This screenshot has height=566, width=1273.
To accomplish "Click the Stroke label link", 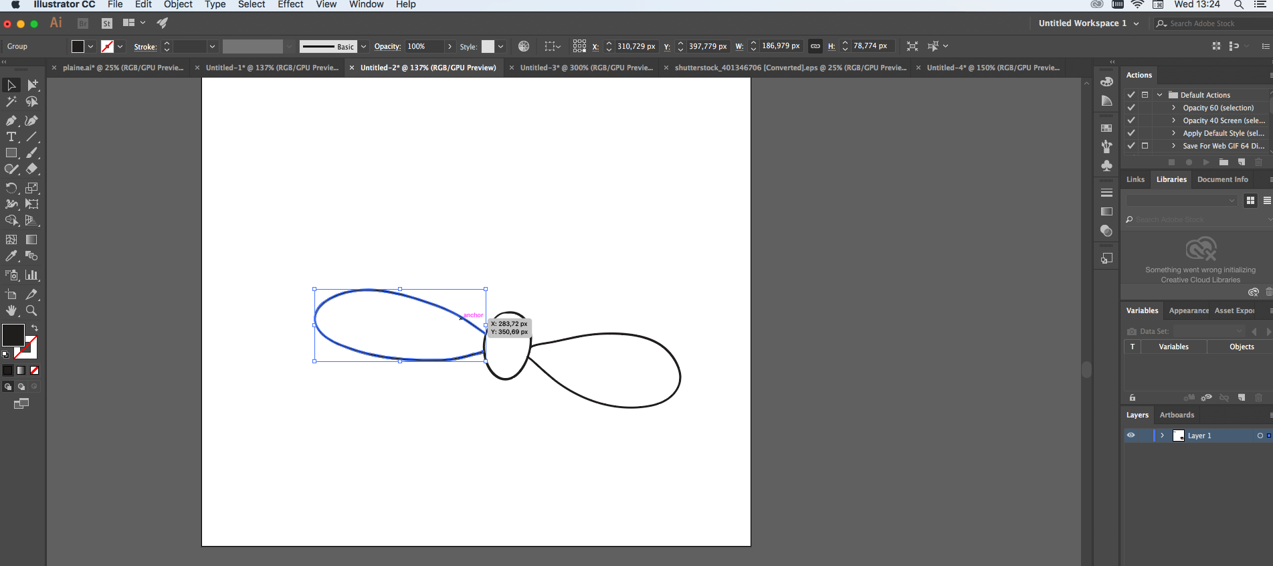I will (145, 47).
